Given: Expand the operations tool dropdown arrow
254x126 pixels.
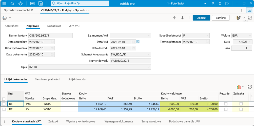Looking at the screenshot, I should pos(243,18).
